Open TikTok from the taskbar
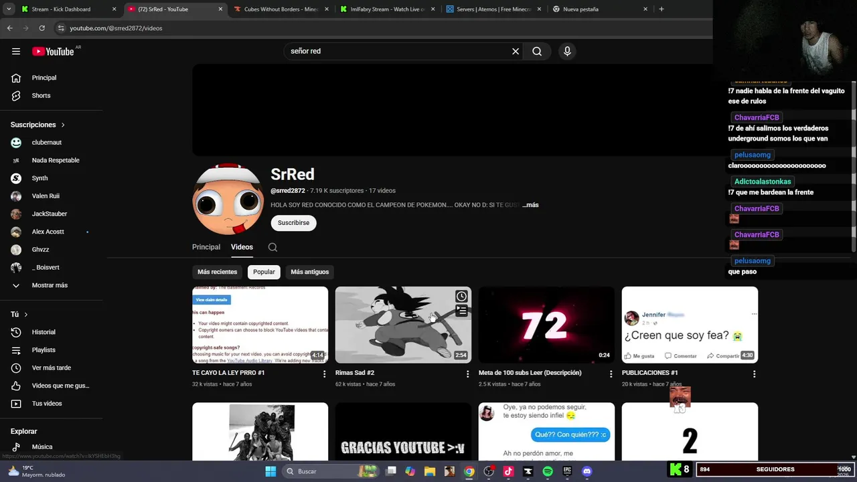Viewport: 857px width, 482px height. click(508, 471)
